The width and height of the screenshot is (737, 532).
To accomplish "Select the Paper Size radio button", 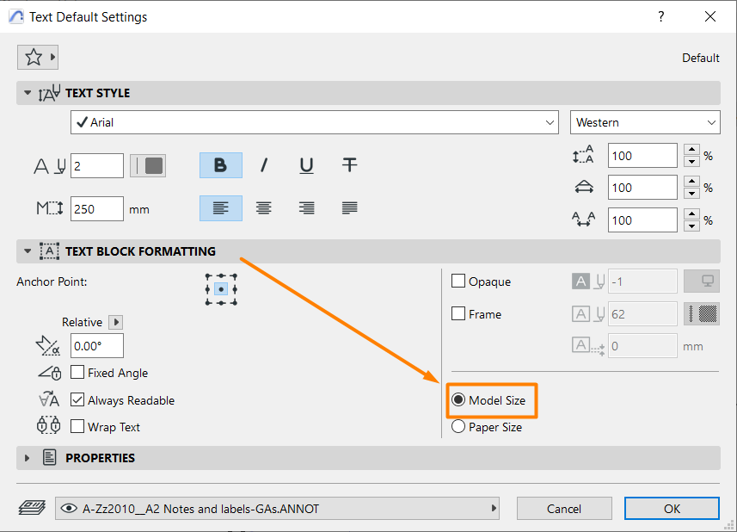I will (x=458, y=426).
